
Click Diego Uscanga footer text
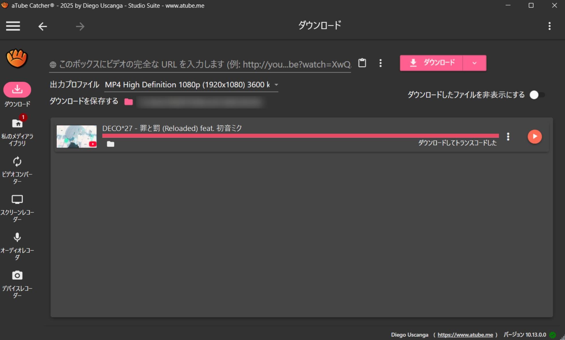click(x=410, y=335)
